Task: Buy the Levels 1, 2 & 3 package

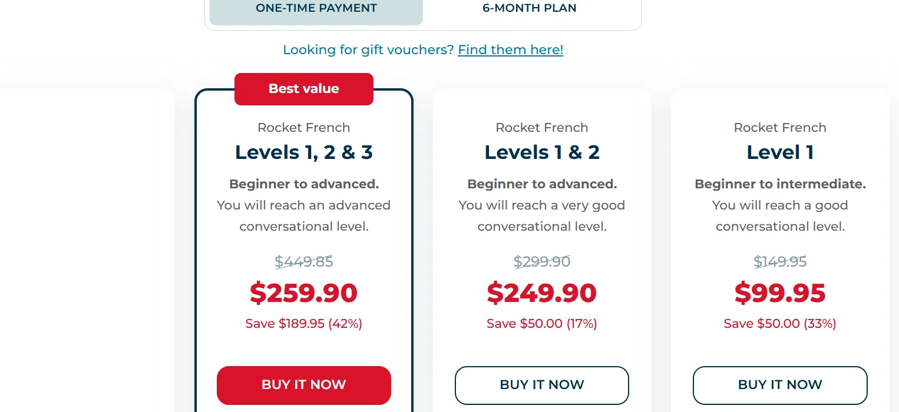Action: pyautogui.click(x=303, y=385)
